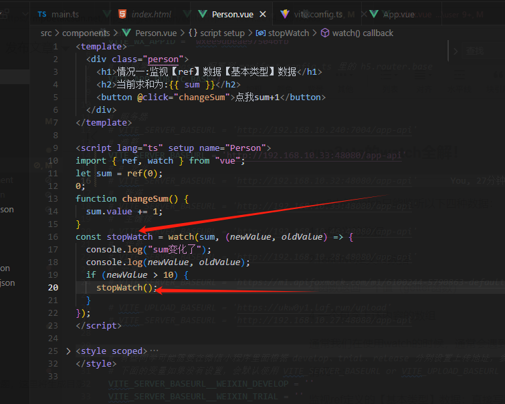Viewport: 505px width, 404px height.
Task: Click line number 20 in the gutter
Action: click(x=53, y=288)
